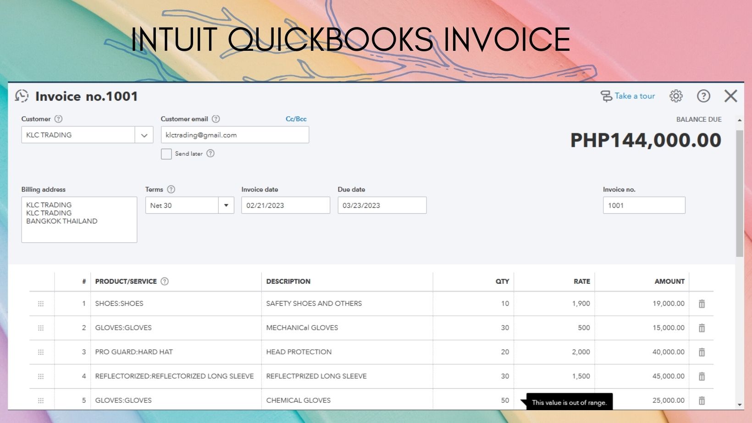Click the rate 500 cell
752x423 pixels.
coord(554,328)
